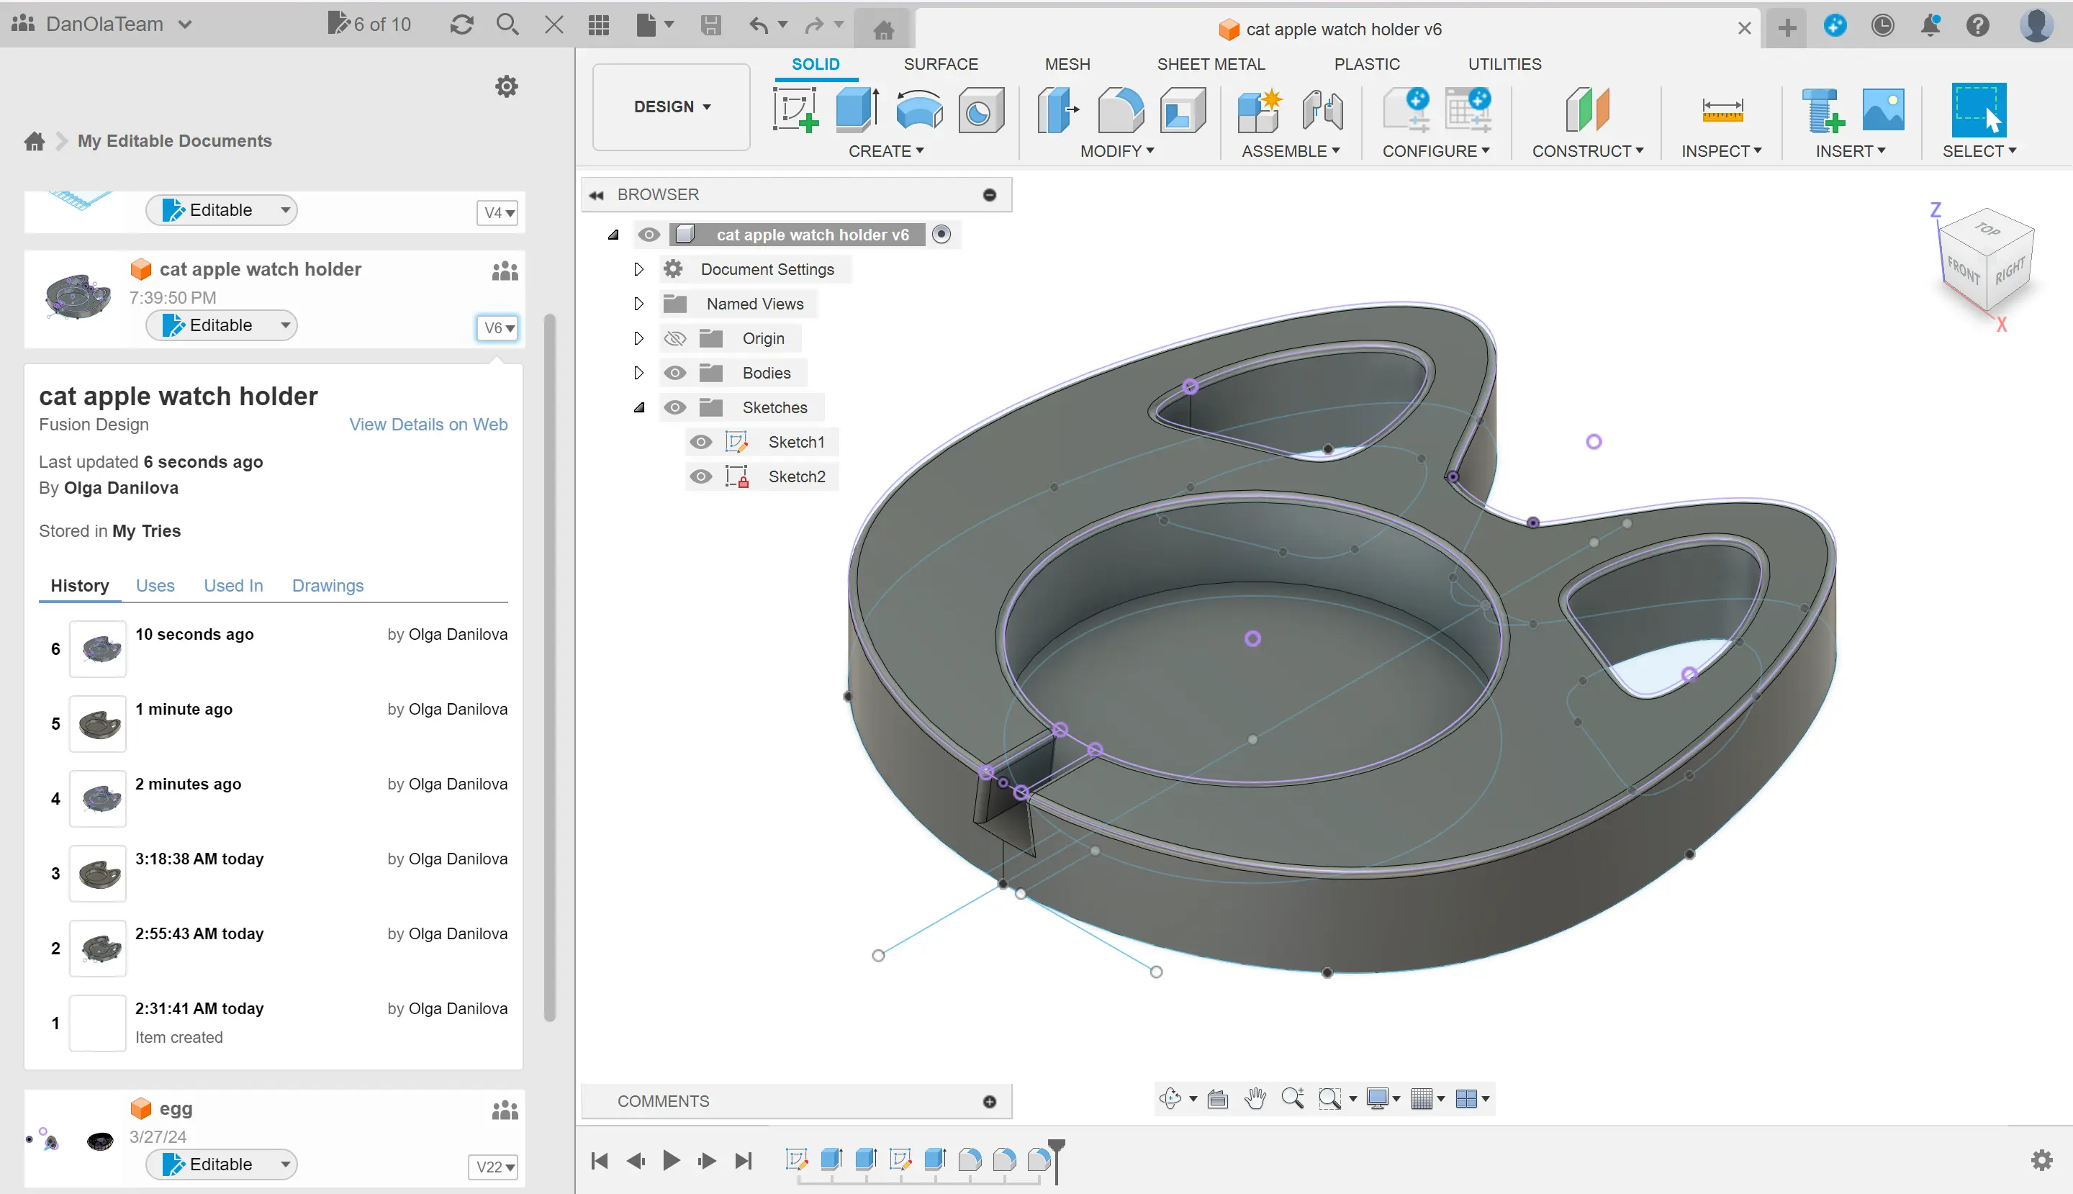Click the Undo arrow

(759, 24)
